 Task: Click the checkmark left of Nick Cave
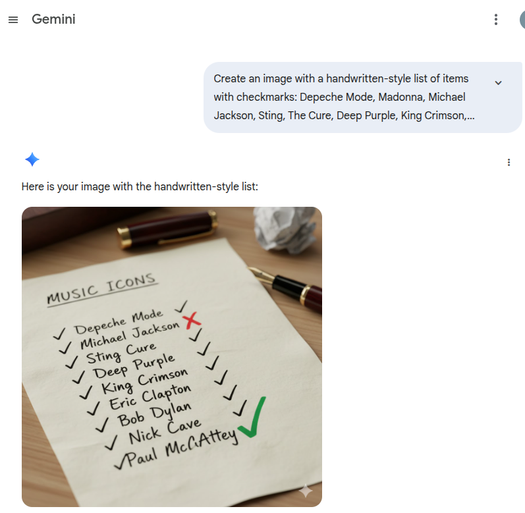pyautogui.click(x=111, y=443)
